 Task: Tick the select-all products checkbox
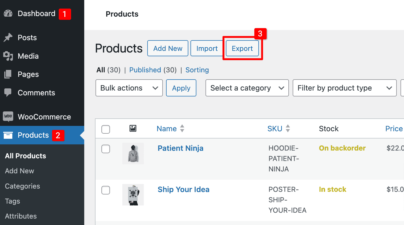coord(106,129)
